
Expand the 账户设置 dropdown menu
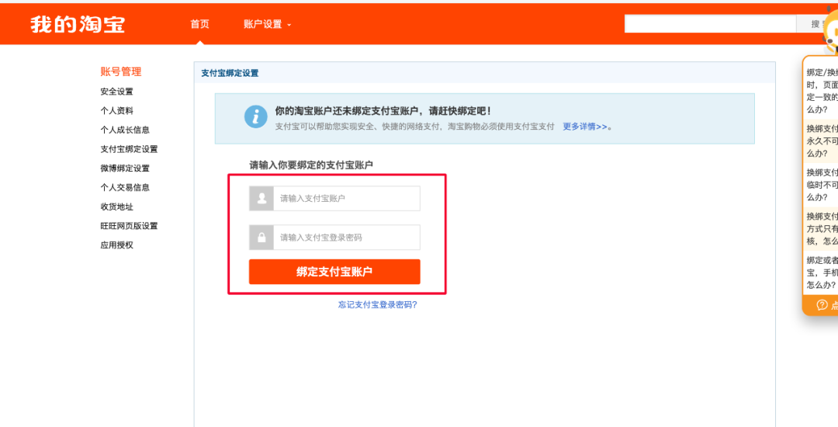267,24
